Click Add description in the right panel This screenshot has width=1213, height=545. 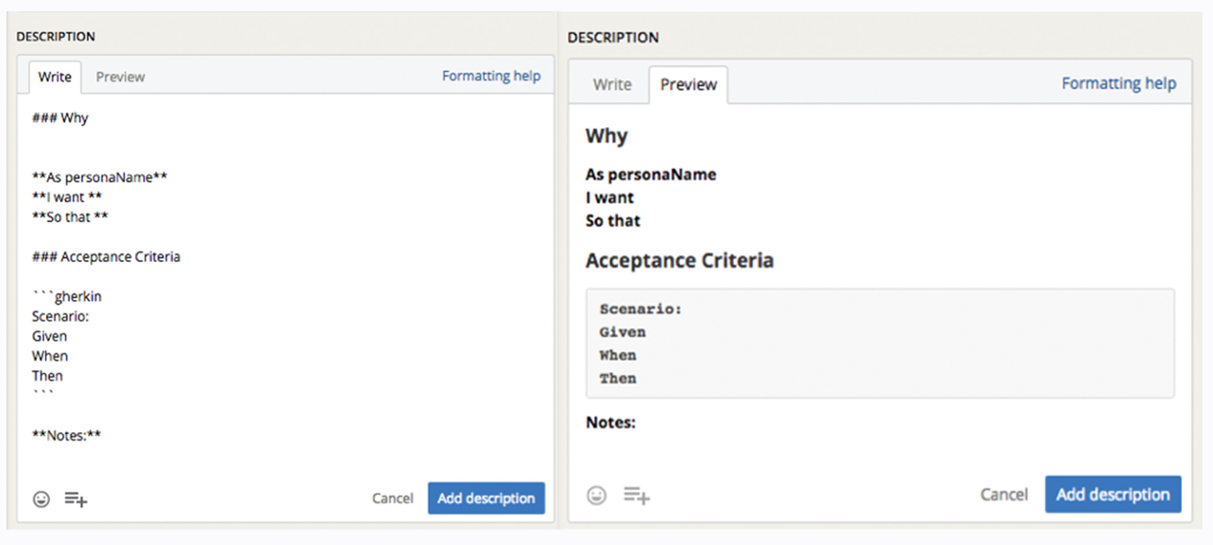1113,495
